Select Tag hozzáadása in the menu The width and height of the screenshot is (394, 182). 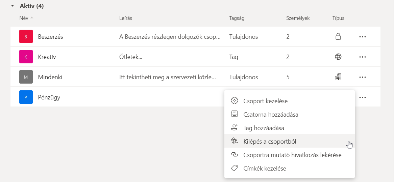coord(264,128)
